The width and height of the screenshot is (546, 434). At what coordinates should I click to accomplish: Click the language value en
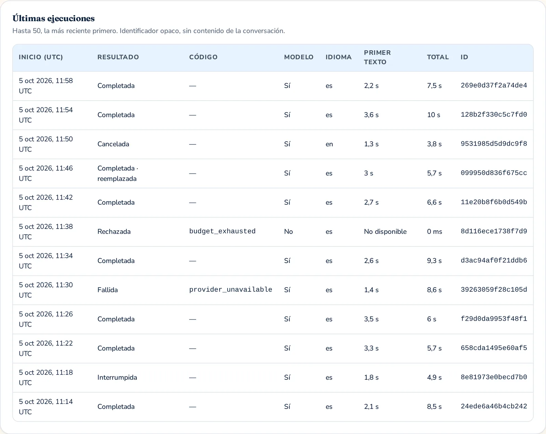point(329,144)
